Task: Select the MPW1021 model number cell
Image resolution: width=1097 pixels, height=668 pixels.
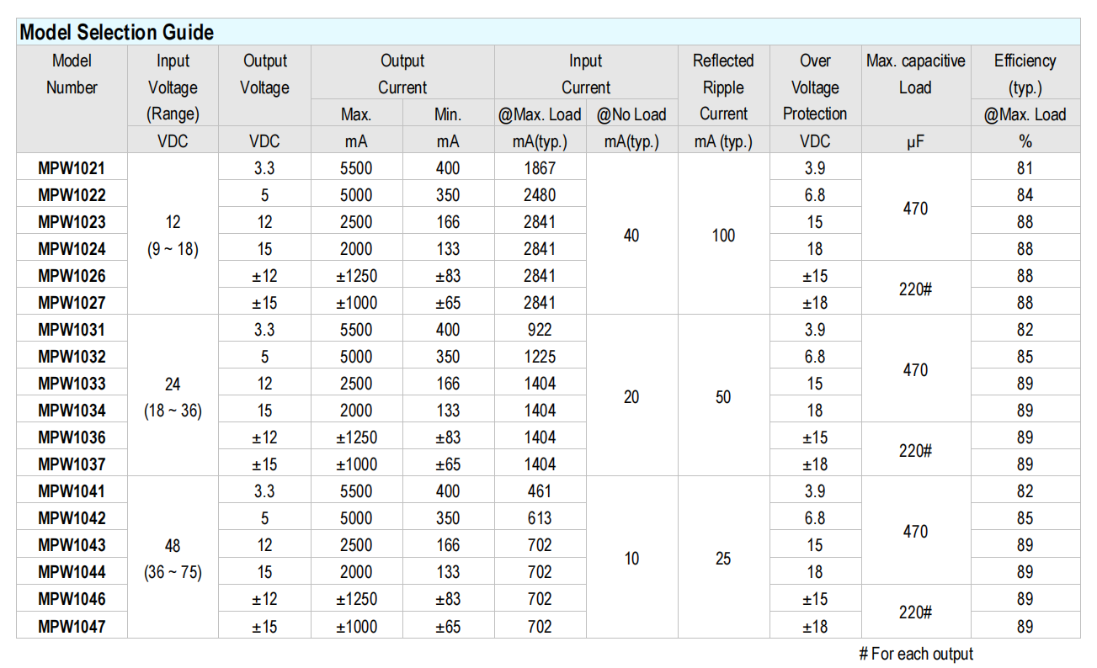Action: tap(72, 168)
